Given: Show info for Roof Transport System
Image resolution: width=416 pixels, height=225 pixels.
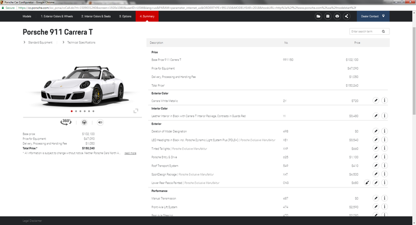Looking at the screenshot, I should 384,166.
